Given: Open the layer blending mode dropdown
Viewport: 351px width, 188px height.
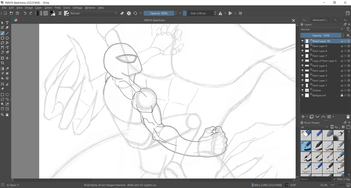Looking at the screenshot, I should 322,30.
